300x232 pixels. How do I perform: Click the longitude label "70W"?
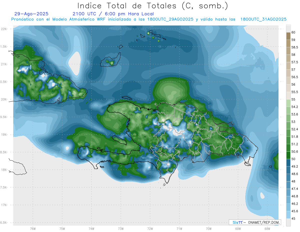coord(208,228)
